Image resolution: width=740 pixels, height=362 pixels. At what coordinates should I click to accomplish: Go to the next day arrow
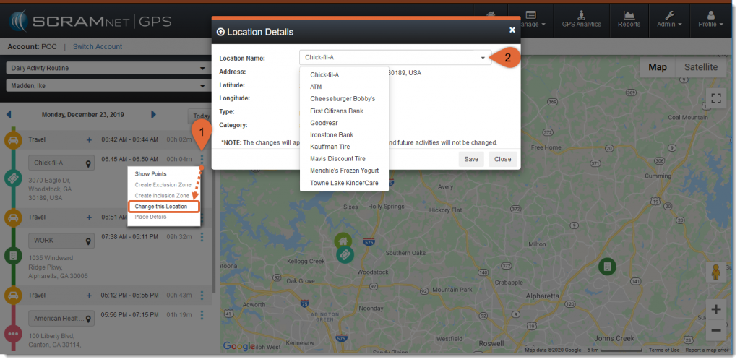[x=153, y=114]
